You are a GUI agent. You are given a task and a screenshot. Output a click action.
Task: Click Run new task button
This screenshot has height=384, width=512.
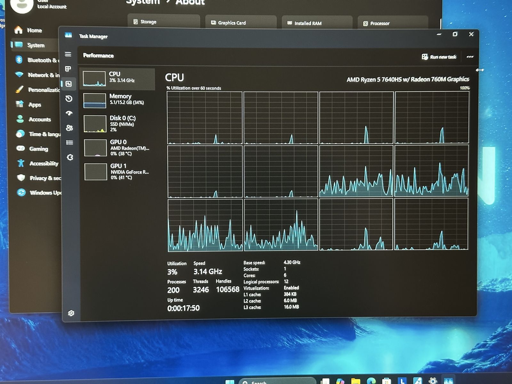pyautogui.click(x=439, y=57)
